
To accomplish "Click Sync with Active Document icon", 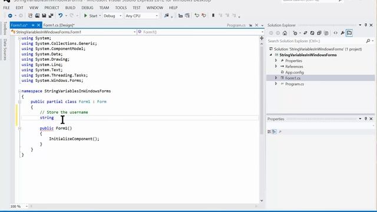I will pyautogui.click(x=305, y=33).
